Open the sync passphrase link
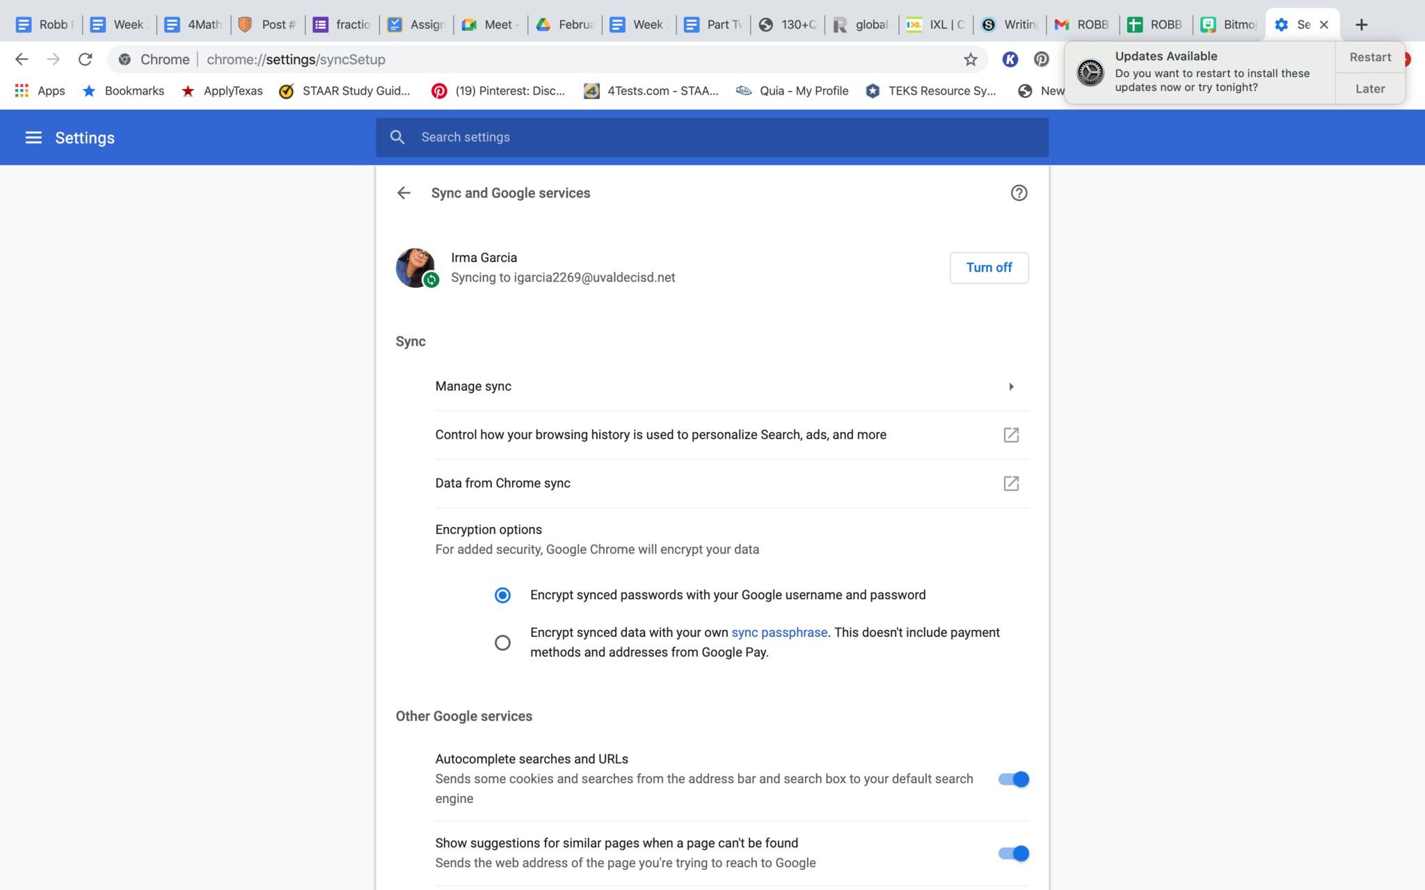Screen dimensions: 1425x890 point(779,633)
